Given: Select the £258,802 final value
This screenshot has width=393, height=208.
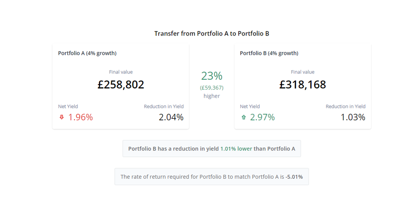Looking at the screenshot, I should click(x=121, y=85).
